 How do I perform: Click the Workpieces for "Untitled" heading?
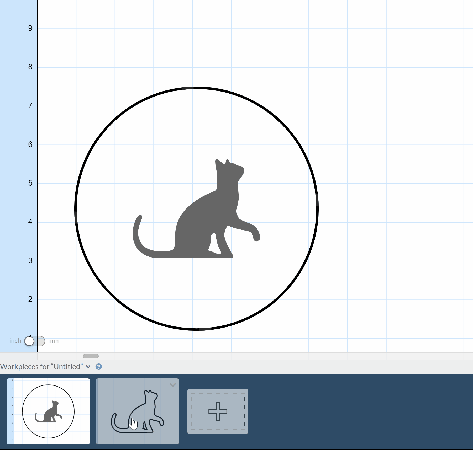click(41, 367)
